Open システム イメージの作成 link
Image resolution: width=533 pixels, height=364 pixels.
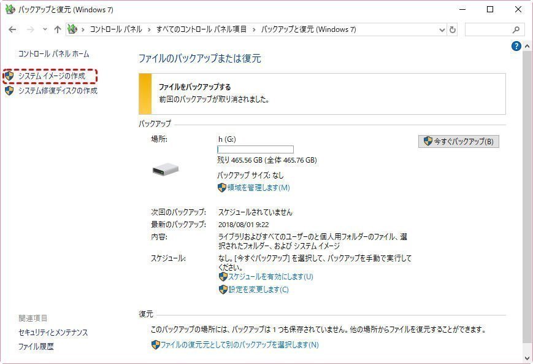click(x=52, y=76)
